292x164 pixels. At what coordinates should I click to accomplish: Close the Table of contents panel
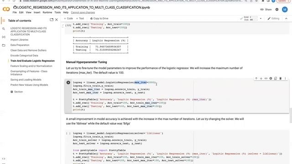coord(57,20)
